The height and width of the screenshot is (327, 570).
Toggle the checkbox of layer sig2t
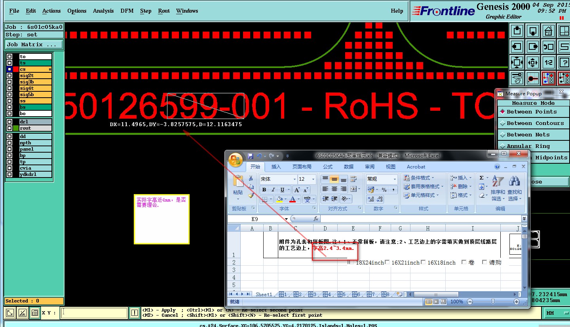tap(9, 76)
